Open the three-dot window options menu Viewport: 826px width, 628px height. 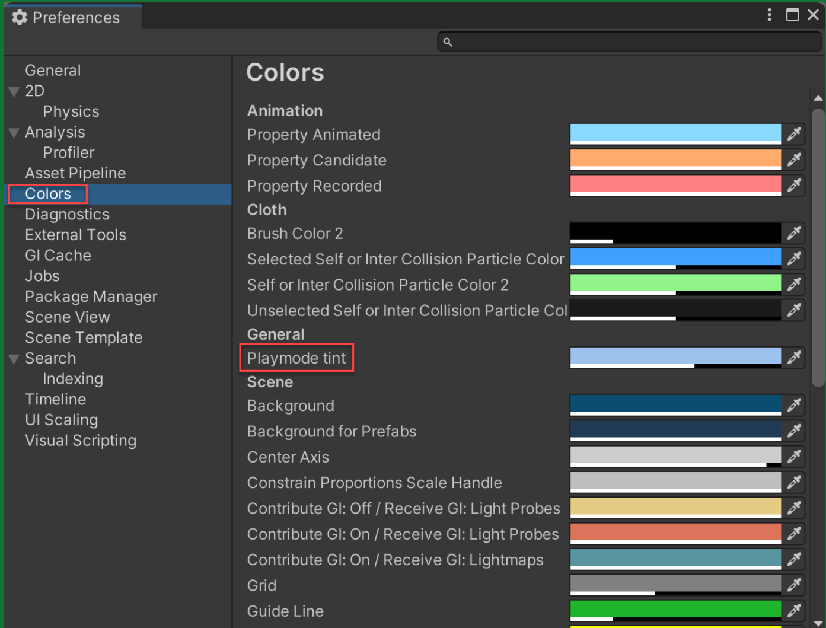[769, 15]
